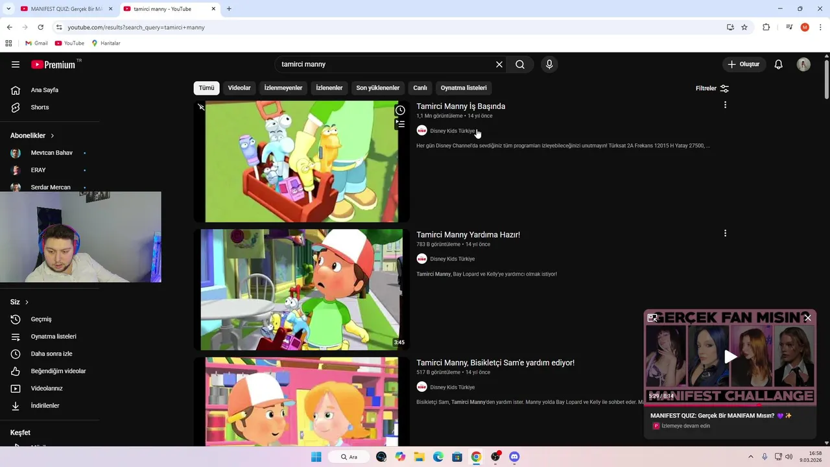Reload the page

pos(41,27)
